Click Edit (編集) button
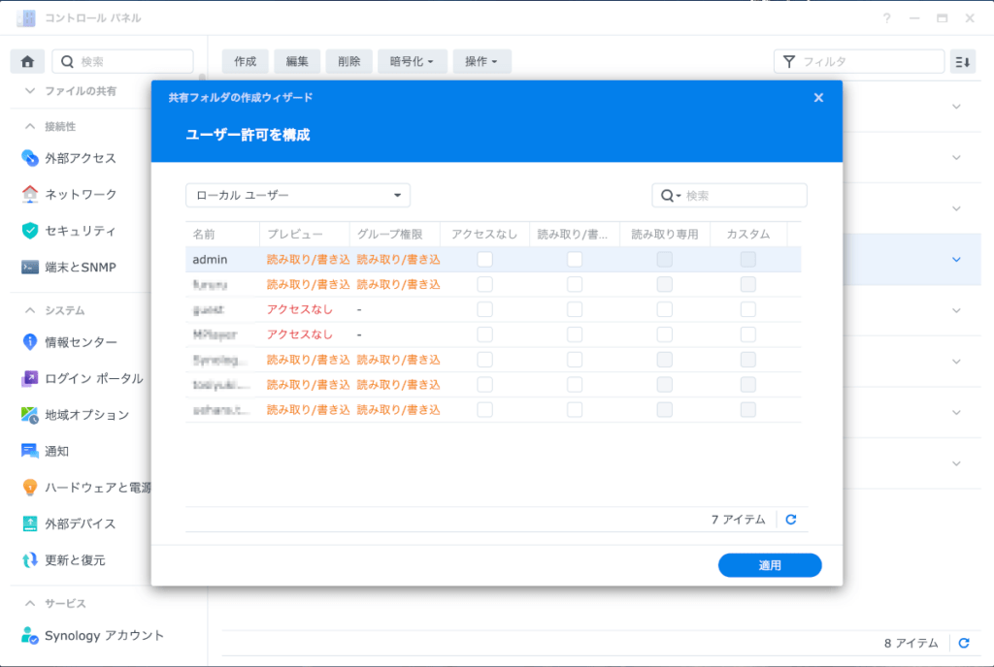The height and width of the screenshot is (667, 994). click(x=297, y=61)
